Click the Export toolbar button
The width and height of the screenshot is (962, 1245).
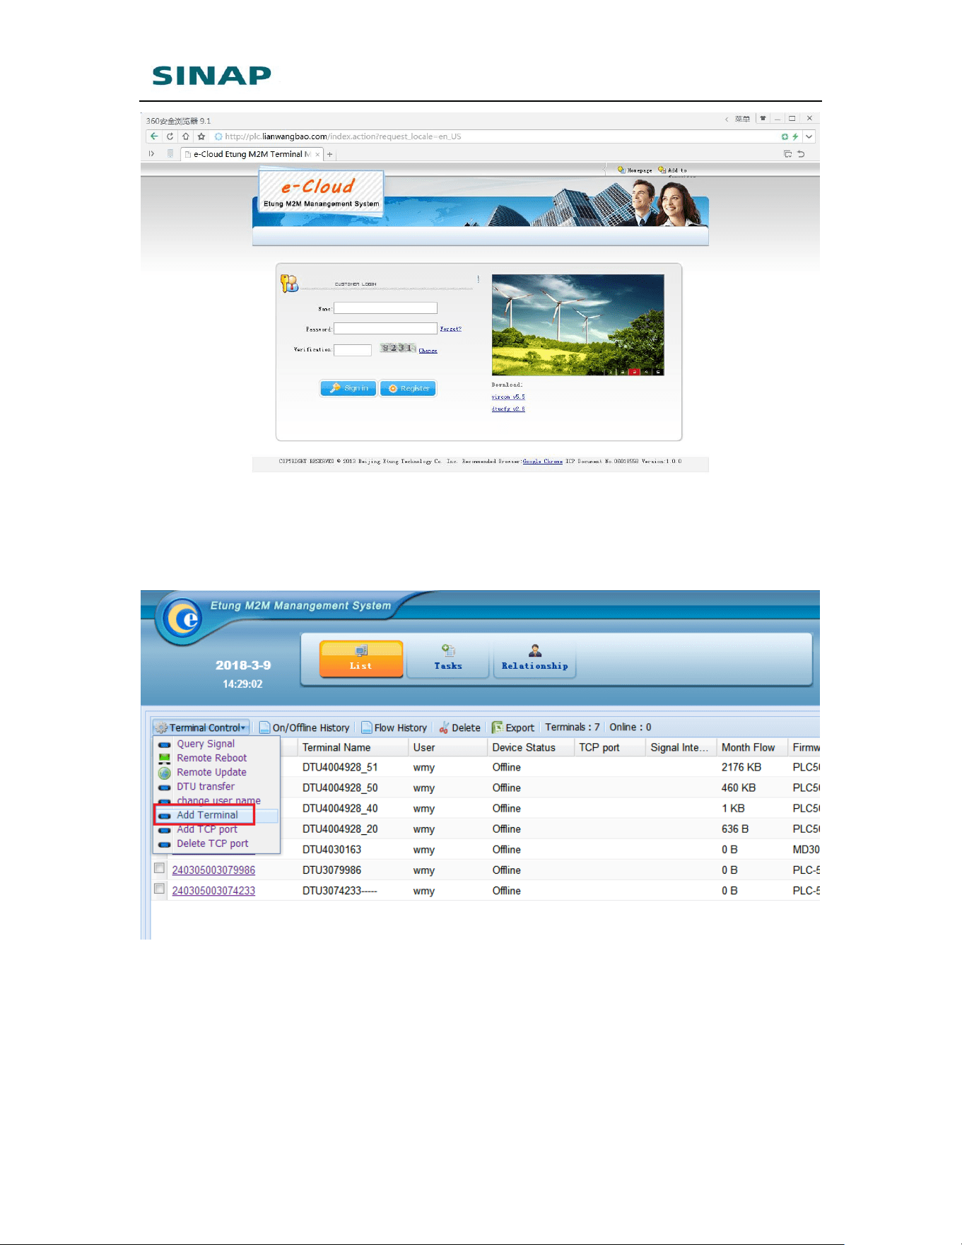tap(513, 727)
